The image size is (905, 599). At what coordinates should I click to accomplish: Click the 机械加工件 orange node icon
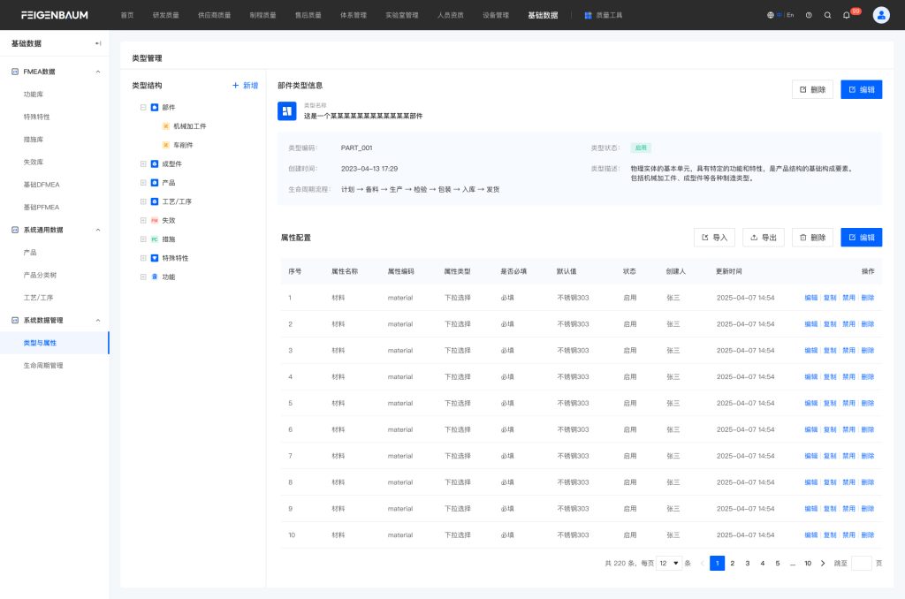165,126
